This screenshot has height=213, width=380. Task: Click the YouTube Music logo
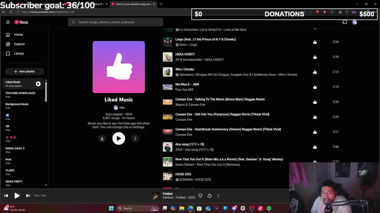(x=21, y=22)
